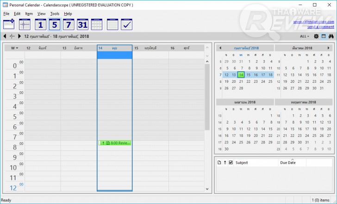Screen dimensions: 337x204
Task: Click the May 2018 month title
Action: (304, 102)
